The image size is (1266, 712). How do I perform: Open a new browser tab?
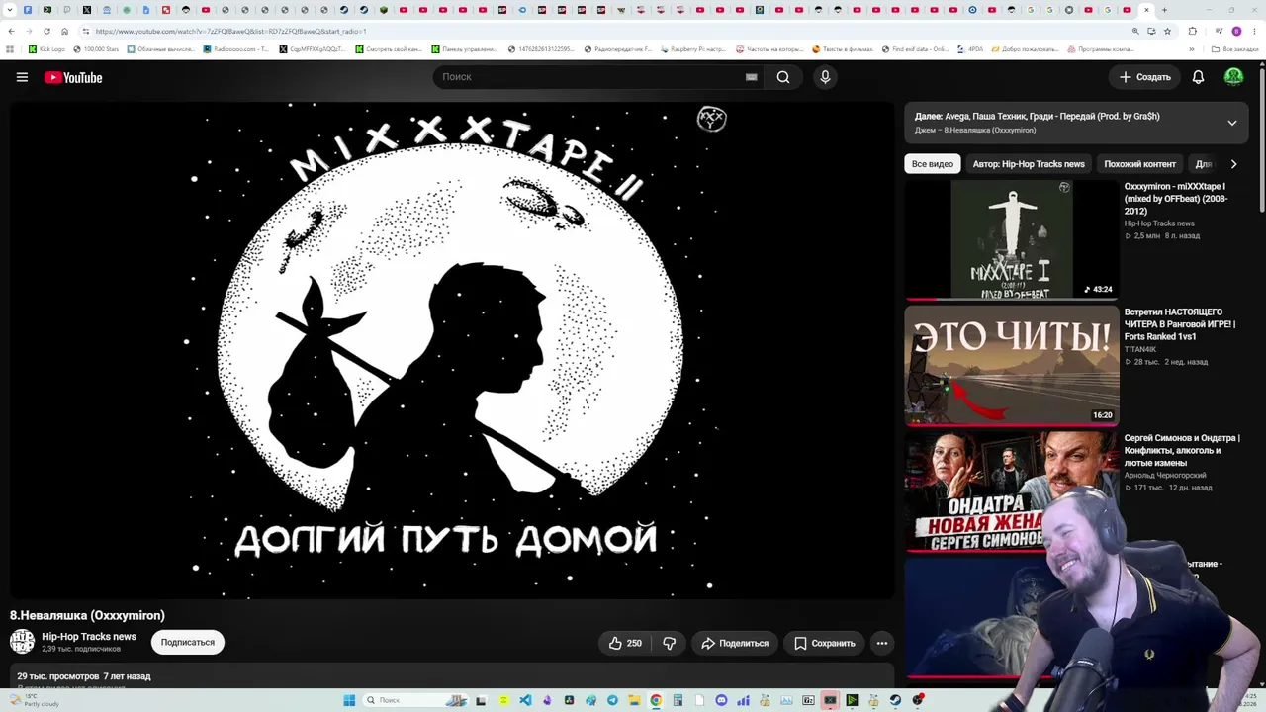[x=1164, y=10]
